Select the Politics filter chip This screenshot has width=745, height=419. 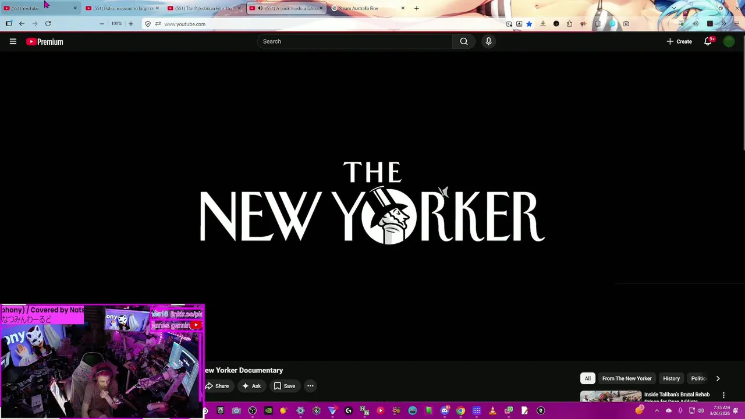(698, 378)
